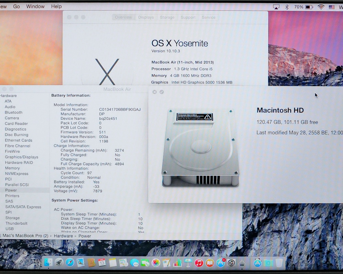Open the Trash in the Dock
The width and height of the screenshot is (343, 274).
coord(279,263)
